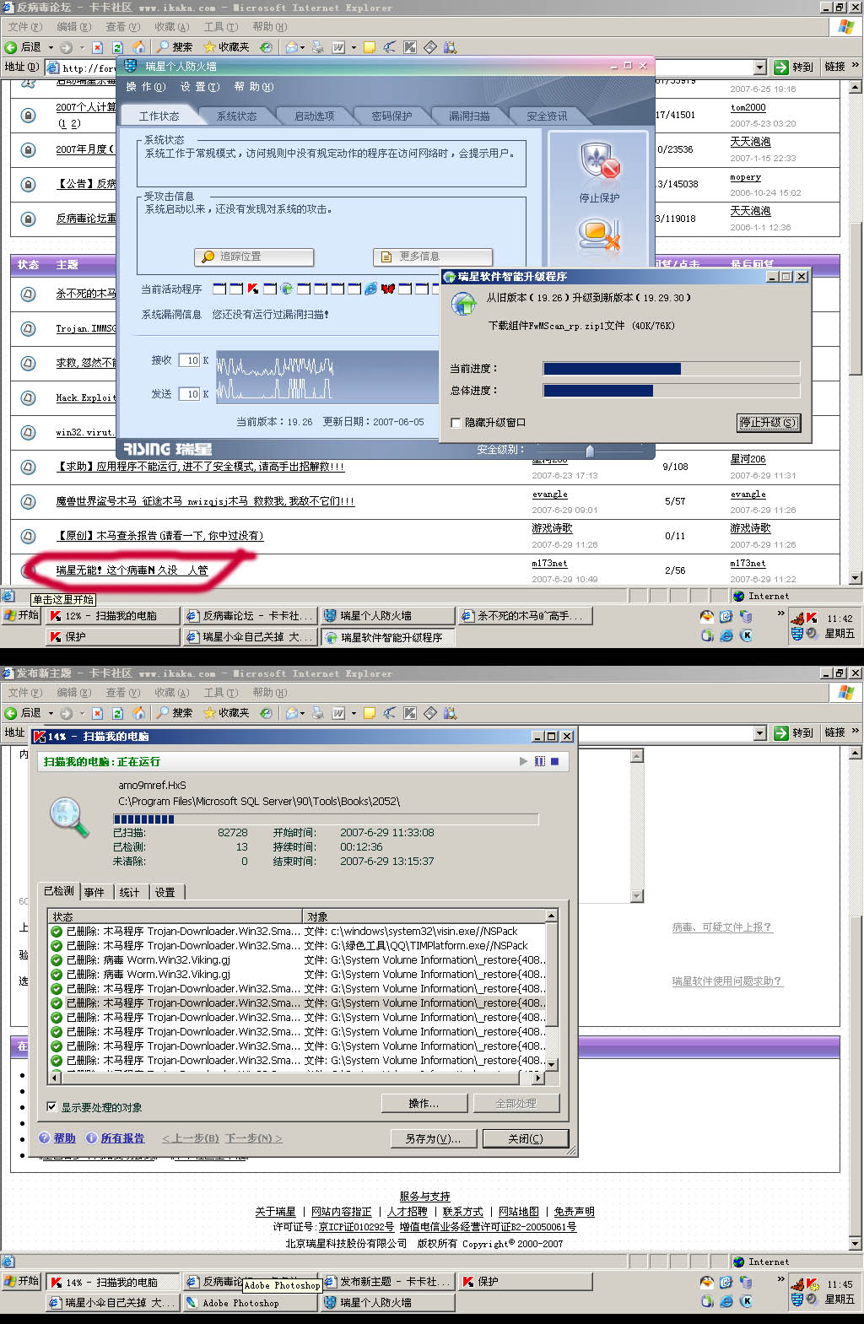This screenshot has height=1324, width=864.
Task: Expand 链接 chevron in 反病毒论坛 IE window
Action: tap(855, 65)
